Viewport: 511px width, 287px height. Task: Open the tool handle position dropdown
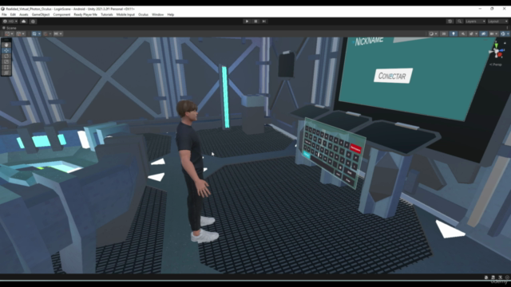pyautogui.click(x=9, y=33)
